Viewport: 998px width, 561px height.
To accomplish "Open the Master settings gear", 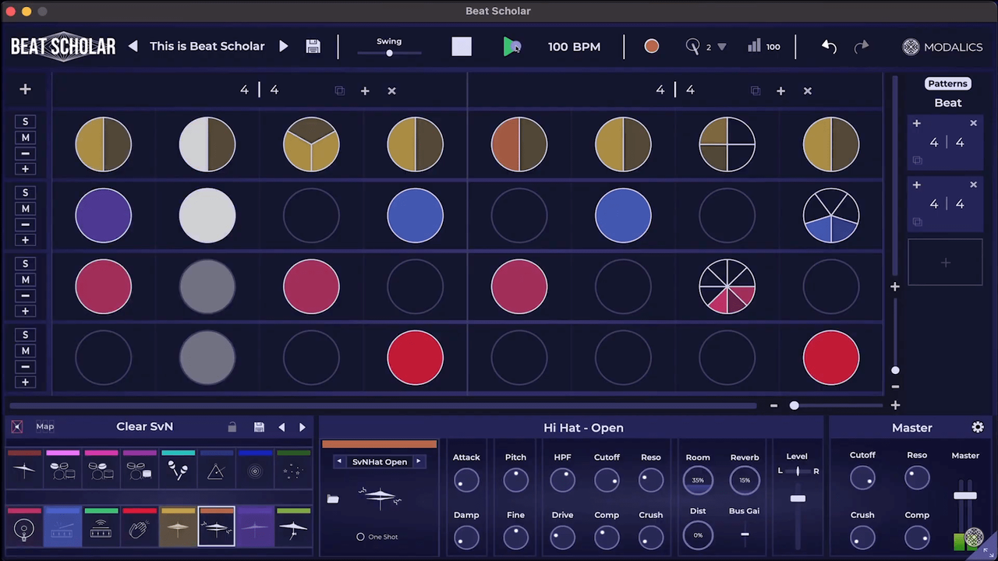I will pos(978,427).
